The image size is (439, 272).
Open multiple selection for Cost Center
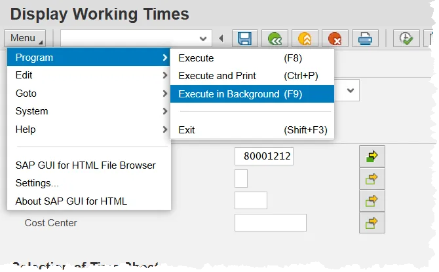click(x=372, y=223)
